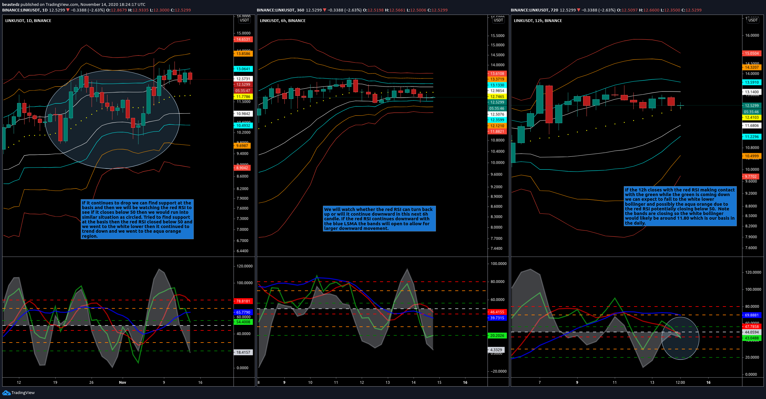Click the 12:00 marker on 12h time axis

680,382
